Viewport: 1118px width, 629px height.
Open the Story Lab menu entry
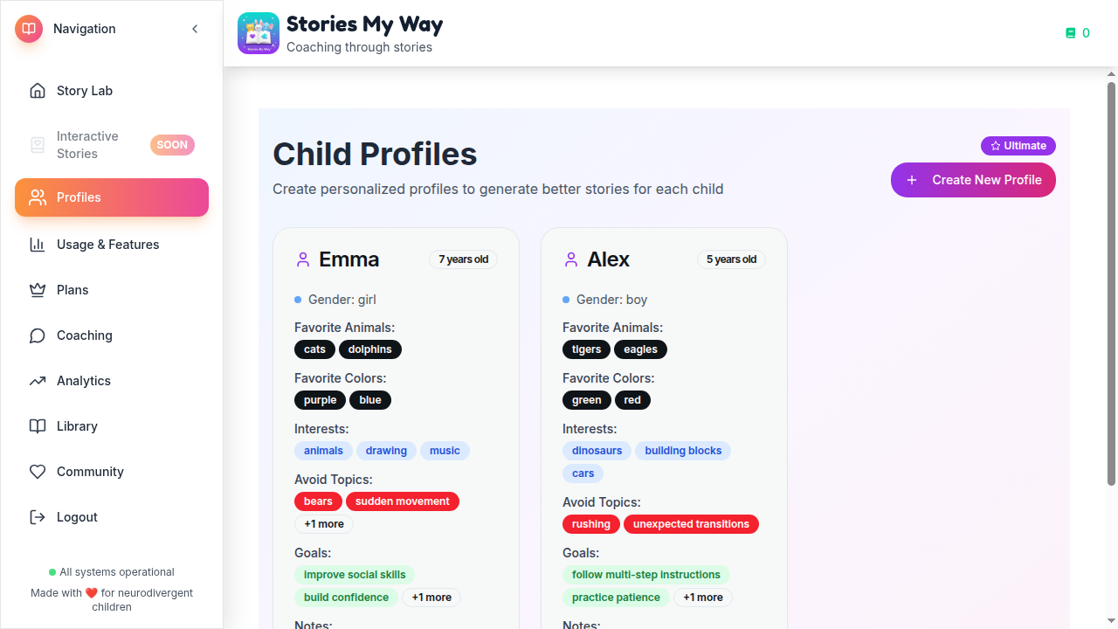(84, 90)
